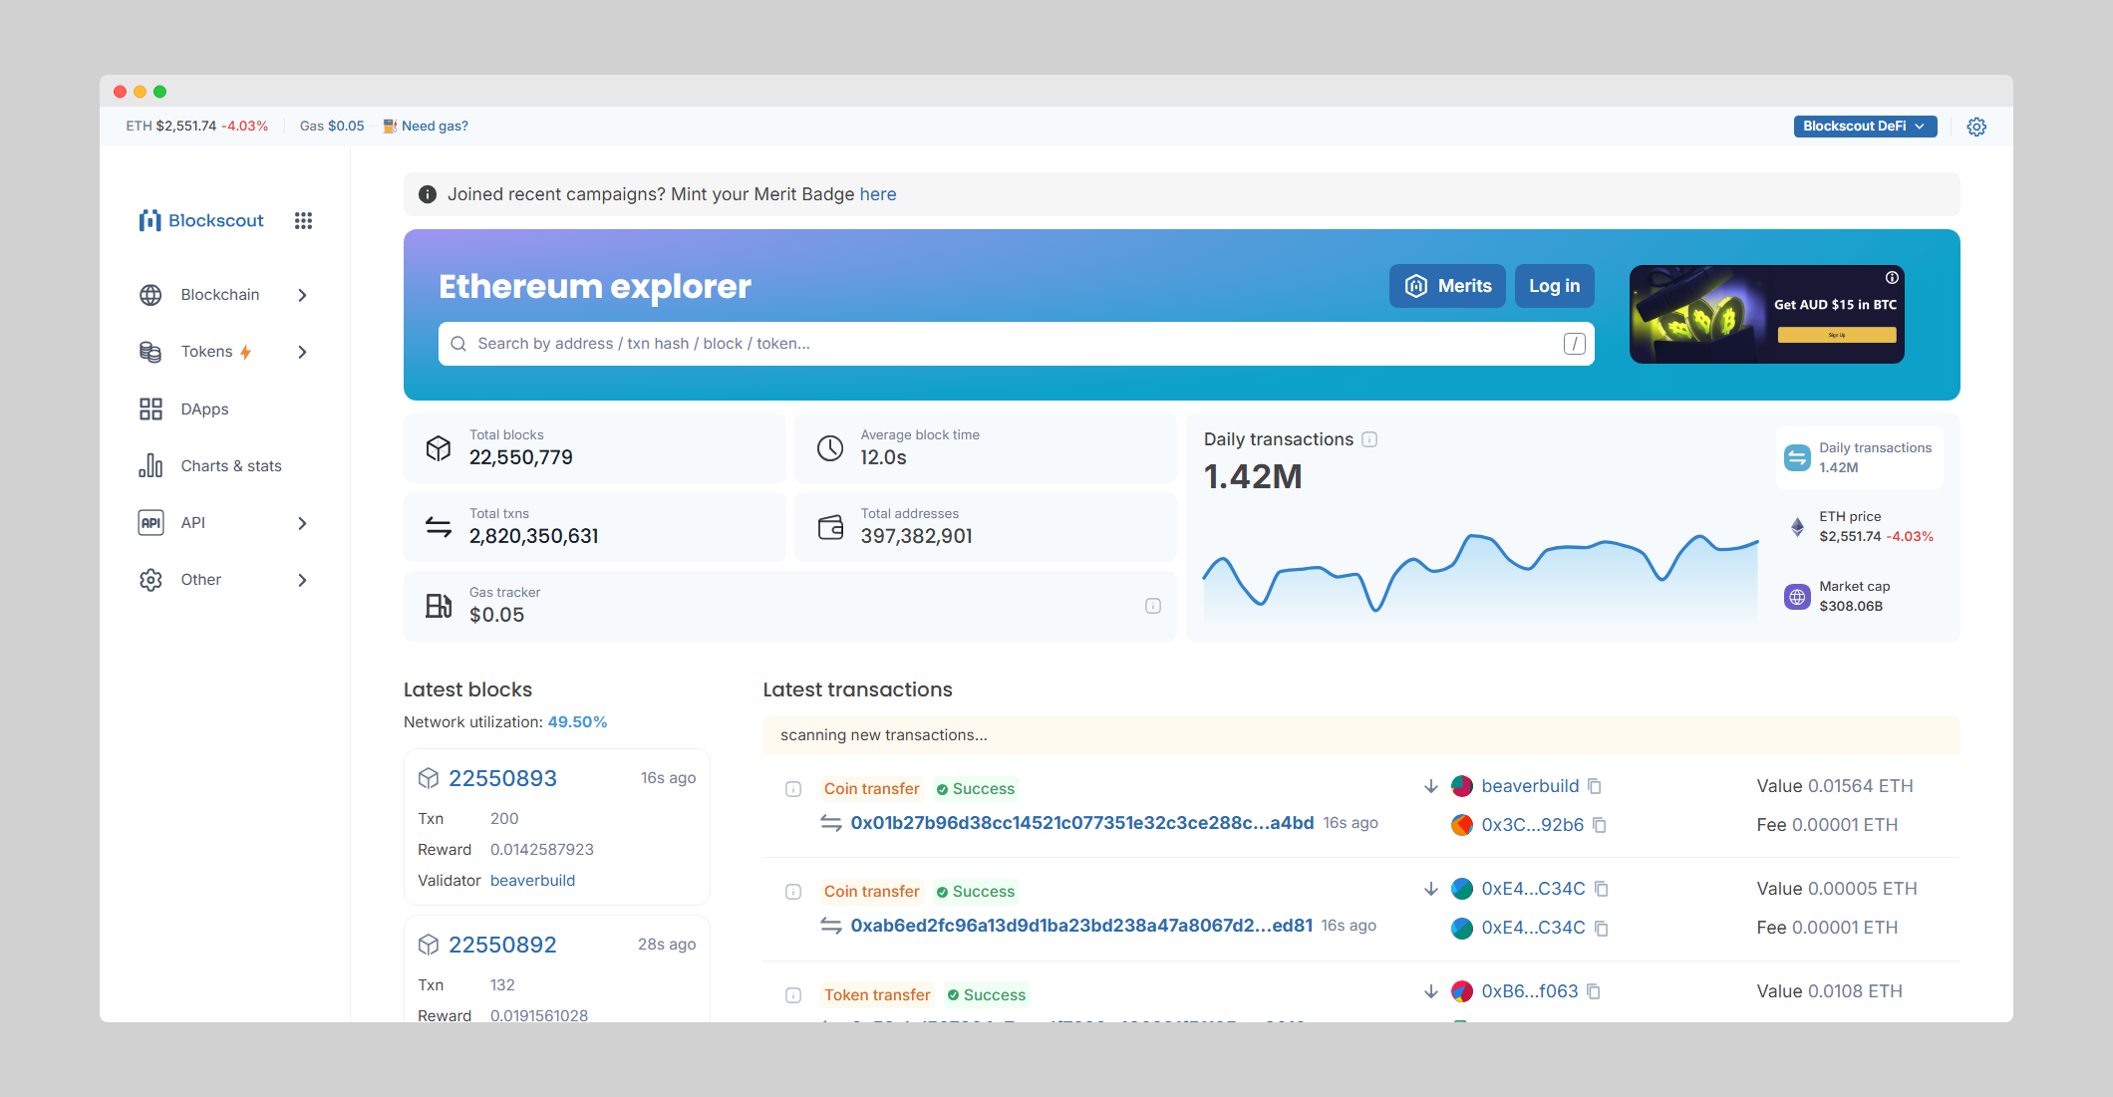
Task: Open details toggle for 0xab6ed2 transaction
Action: 793,892
